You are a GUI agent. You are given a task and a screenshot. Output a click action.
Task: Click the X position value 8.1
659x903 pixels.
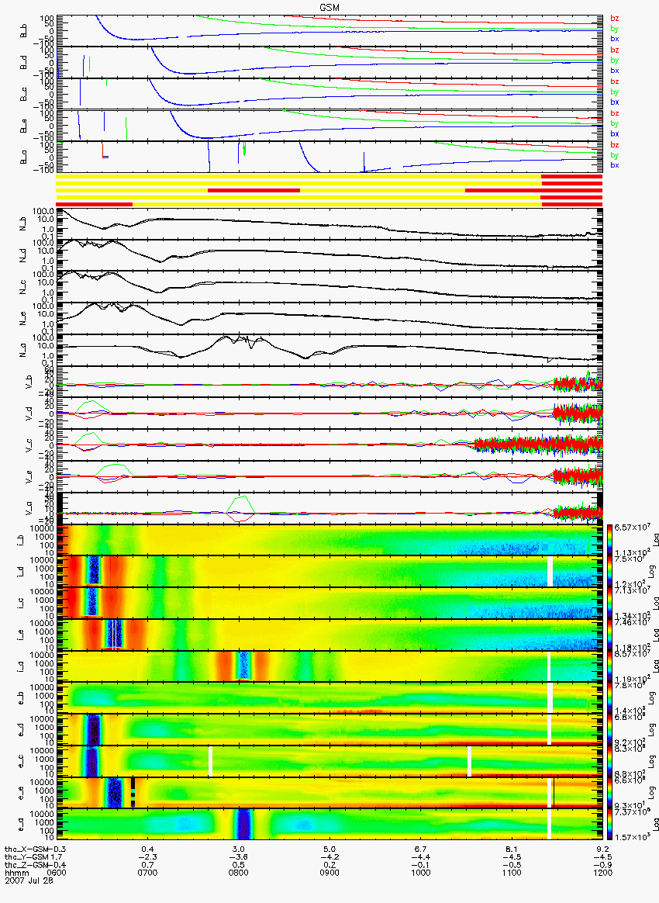pos(512,849)
